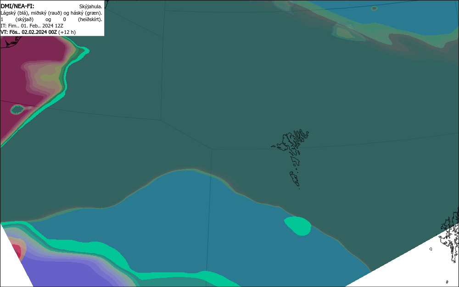Viewport: 459px width, 287px height.
Task: Click the small green ring in the magenta area
Action: (x=17, y=110)
